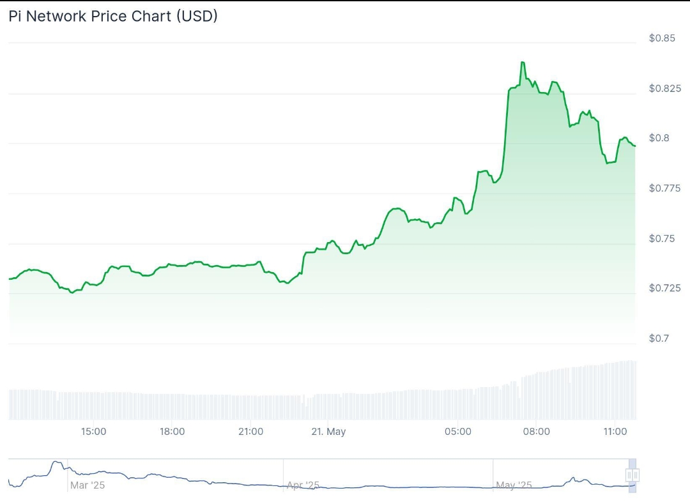The height and width of the screenshot is (502, 690).
Task: Click the 08:00 time axis label
Action: [537, 432]
